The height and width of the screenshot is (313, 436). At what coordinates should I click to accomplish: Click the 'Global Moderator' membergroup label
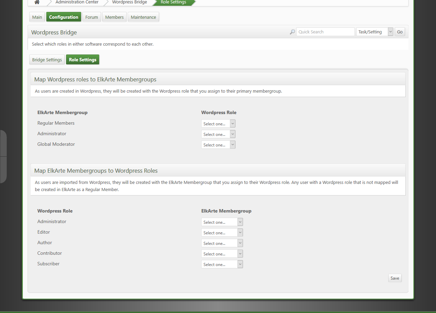coord(56,144)
